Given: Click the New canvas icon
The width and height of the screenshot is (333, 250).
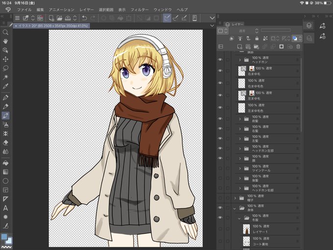Looking at the screenshot, I should 51,18.
